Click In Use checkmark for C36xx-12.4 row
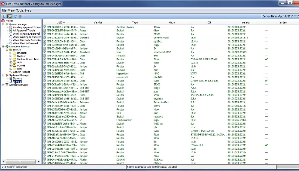Viewport: 299px width, 171px height. [266, 145]
